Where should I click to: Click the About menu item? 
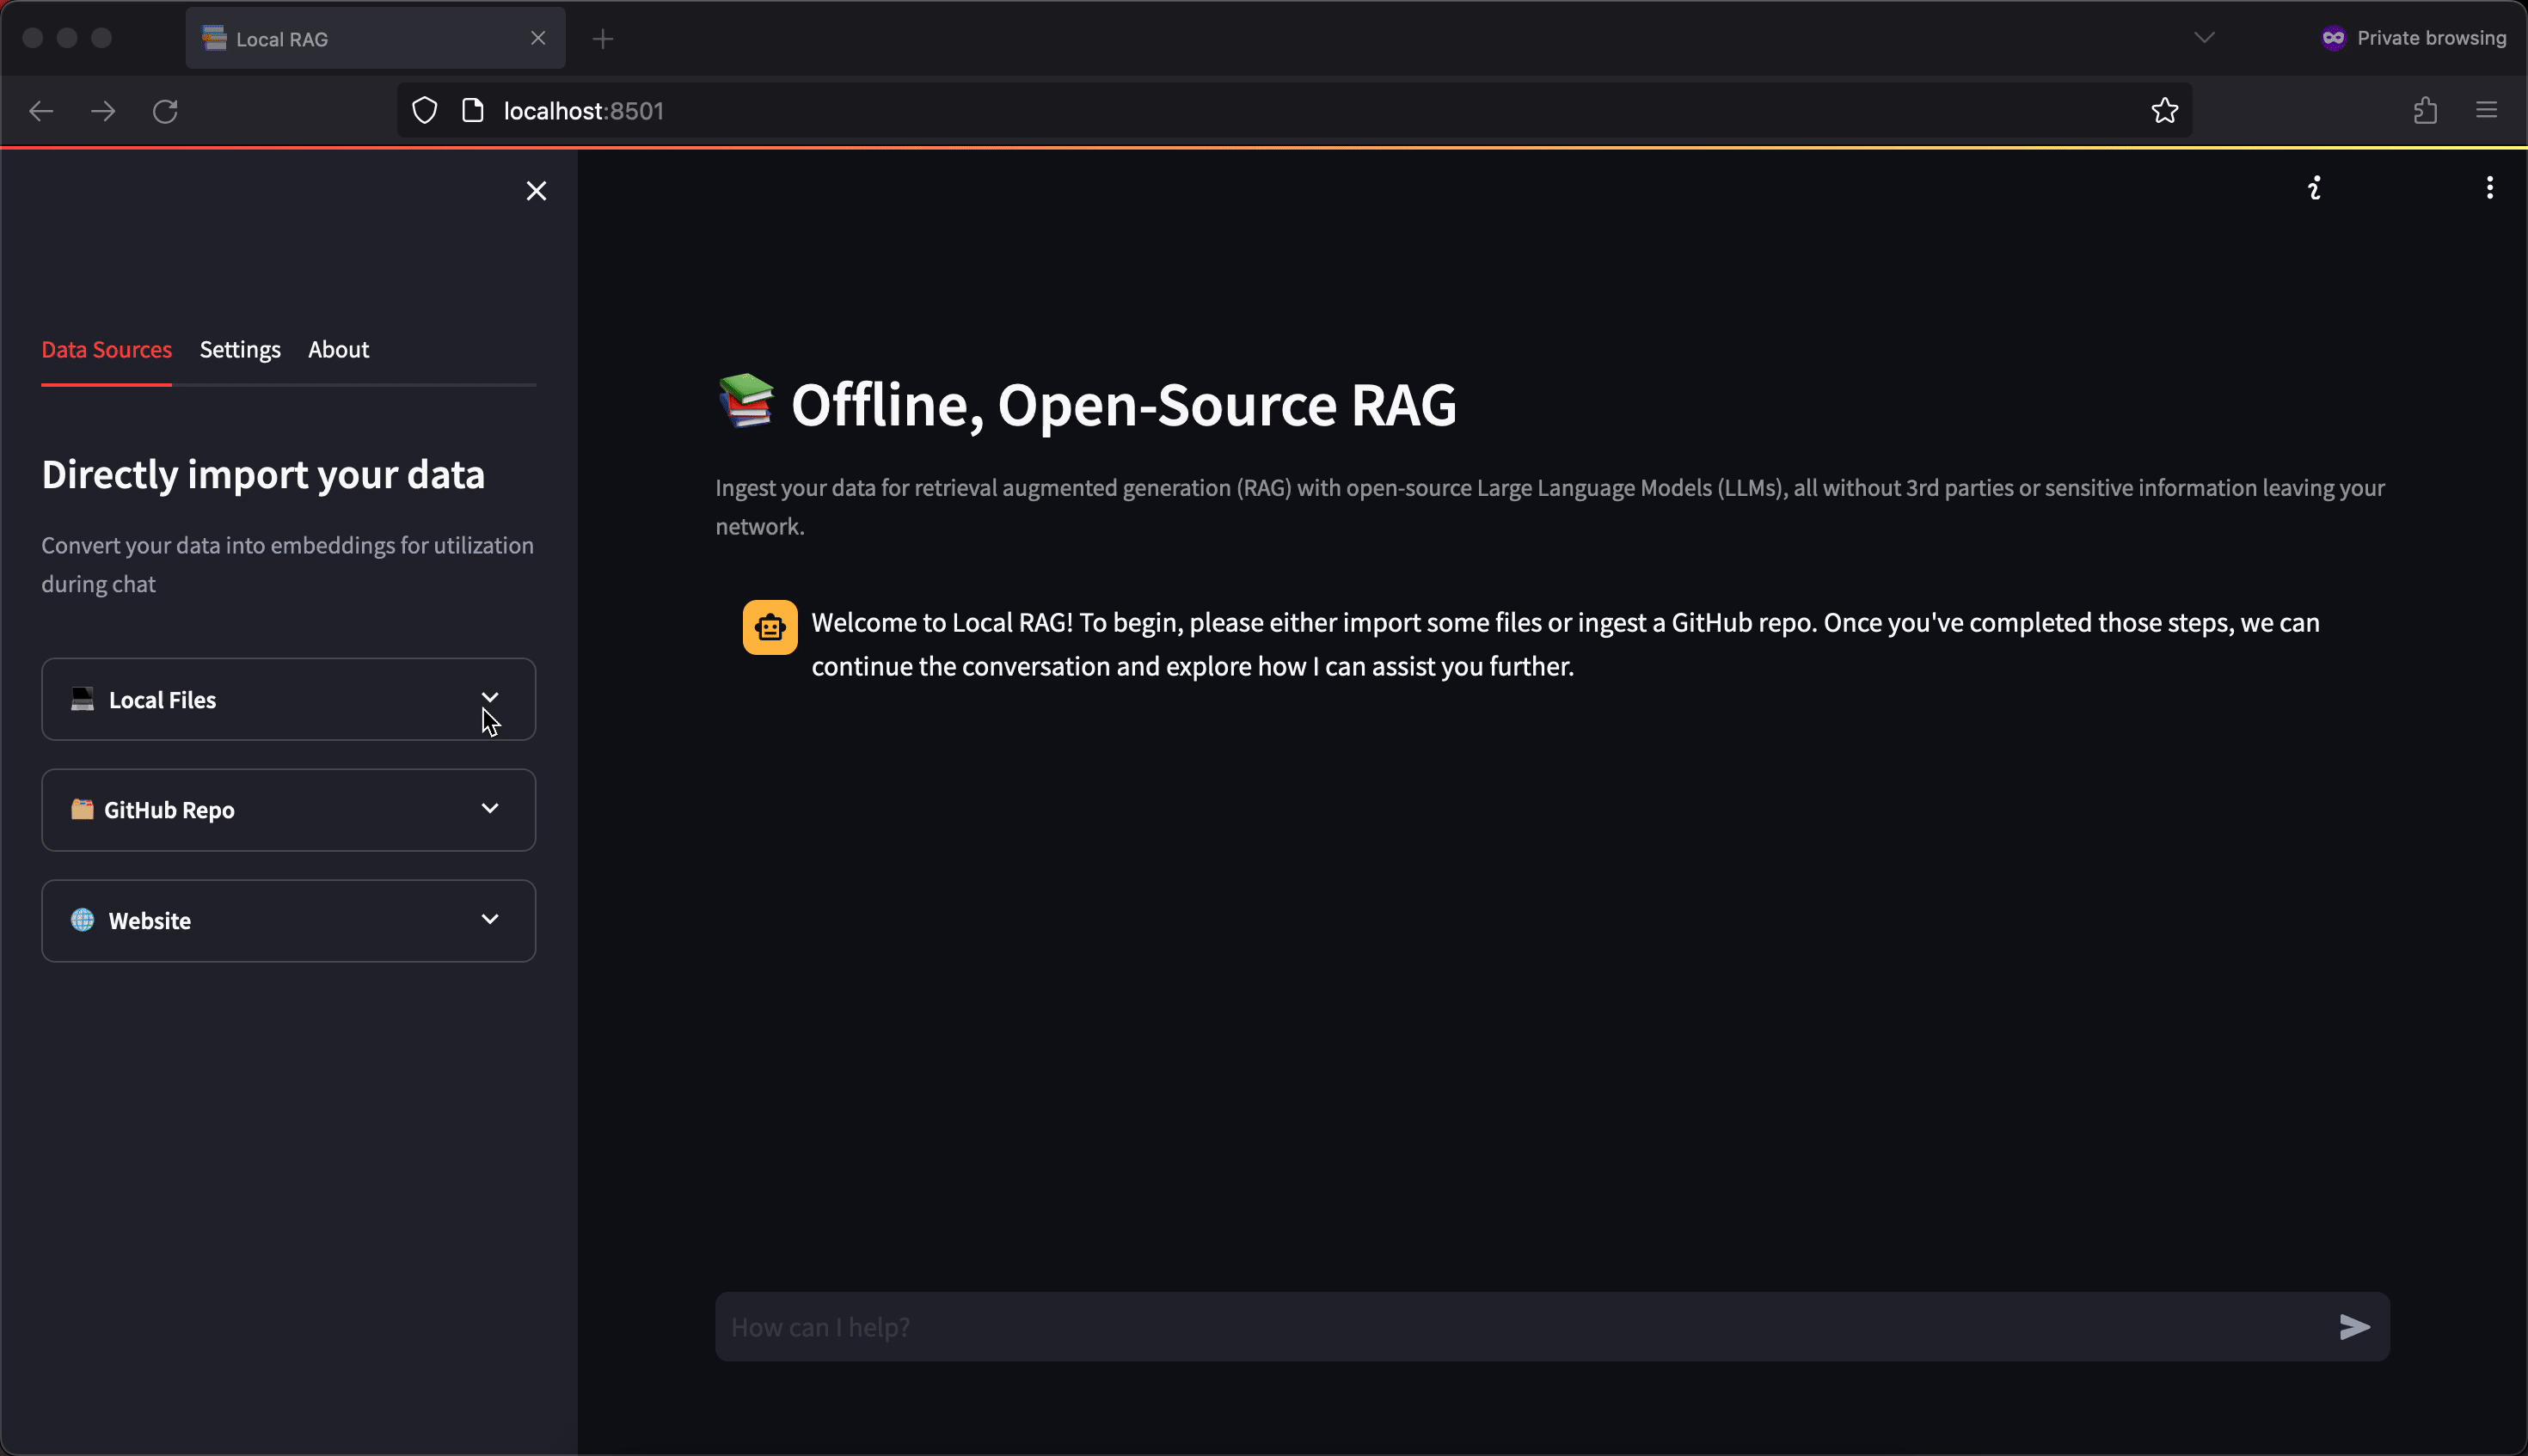339,349
